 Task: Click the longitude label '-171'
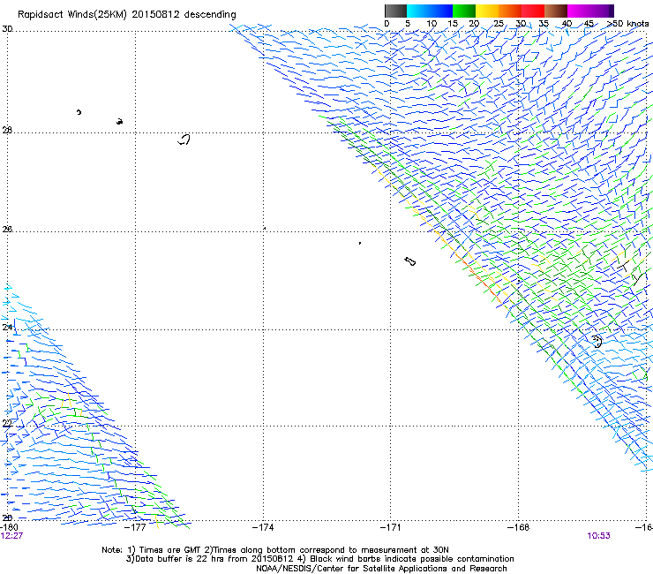[391, 527]
